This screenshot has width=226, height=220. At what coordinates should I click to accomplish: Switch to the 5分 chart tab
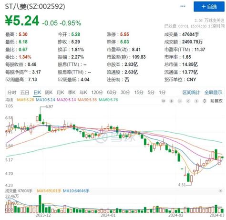151,93
